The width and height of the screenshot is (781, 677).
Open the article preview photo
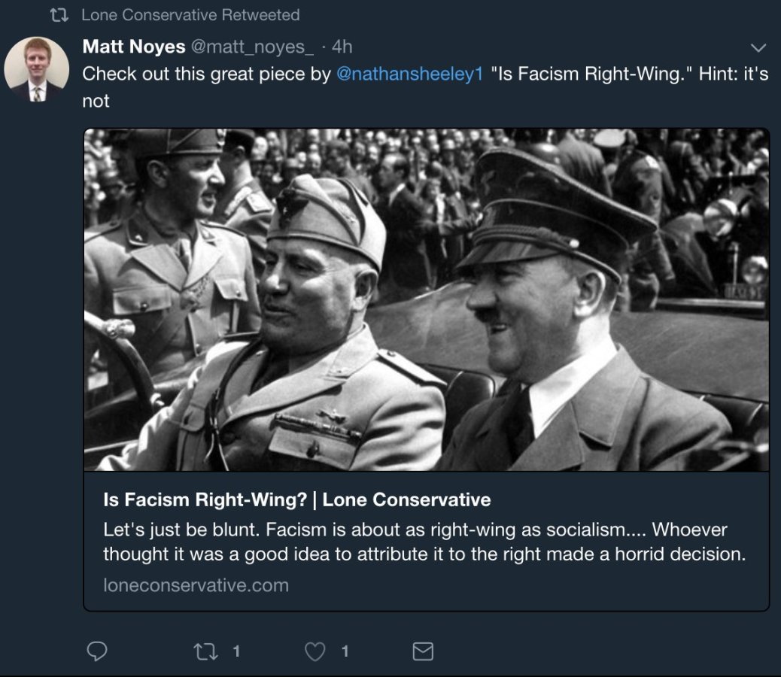426,299
